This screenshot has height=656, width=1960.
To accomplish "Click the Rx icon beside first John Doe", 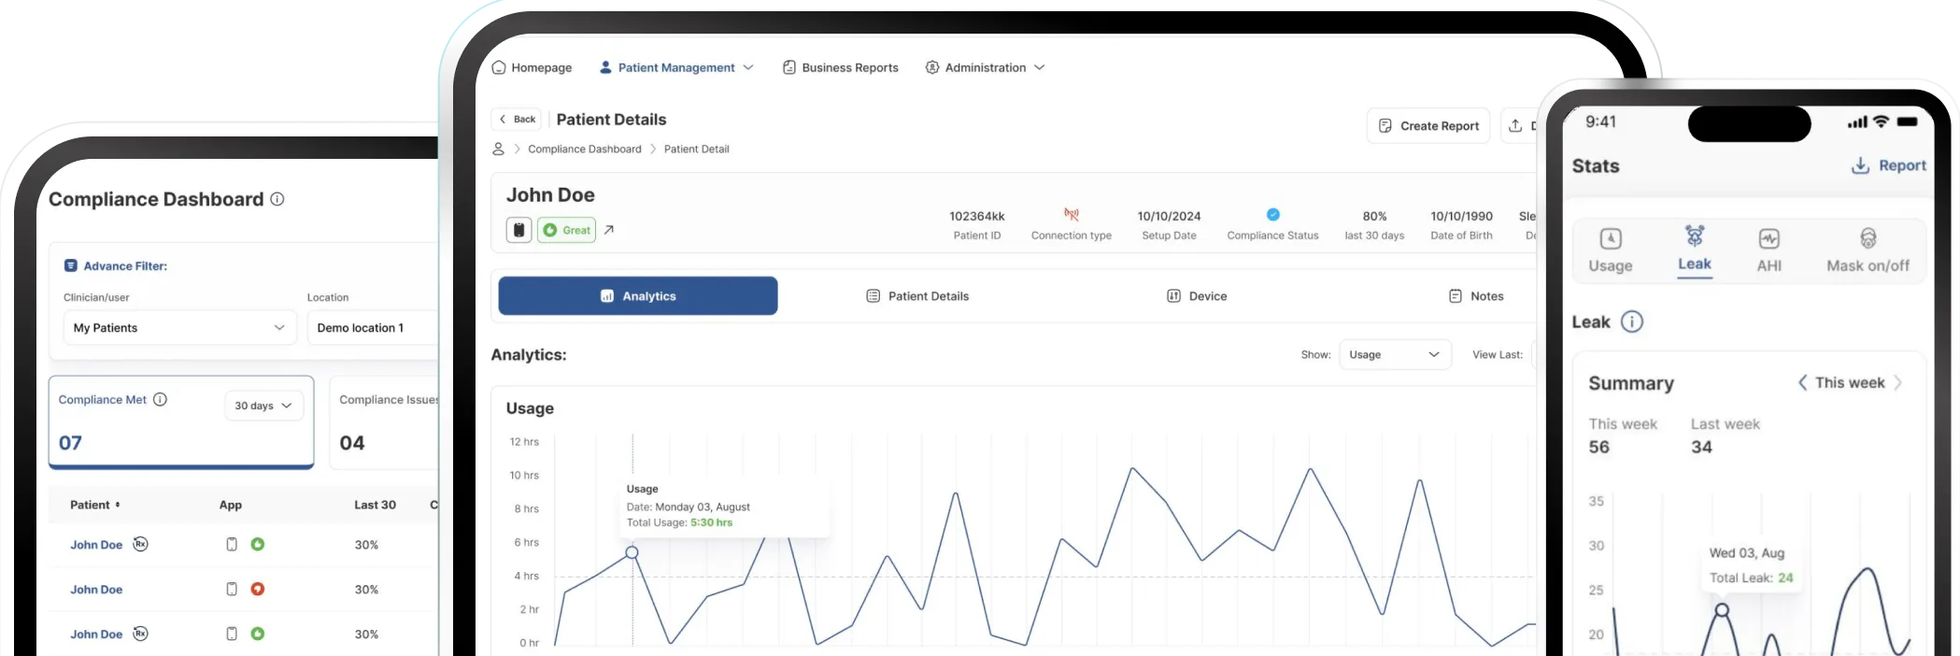I will coord(140,544).
